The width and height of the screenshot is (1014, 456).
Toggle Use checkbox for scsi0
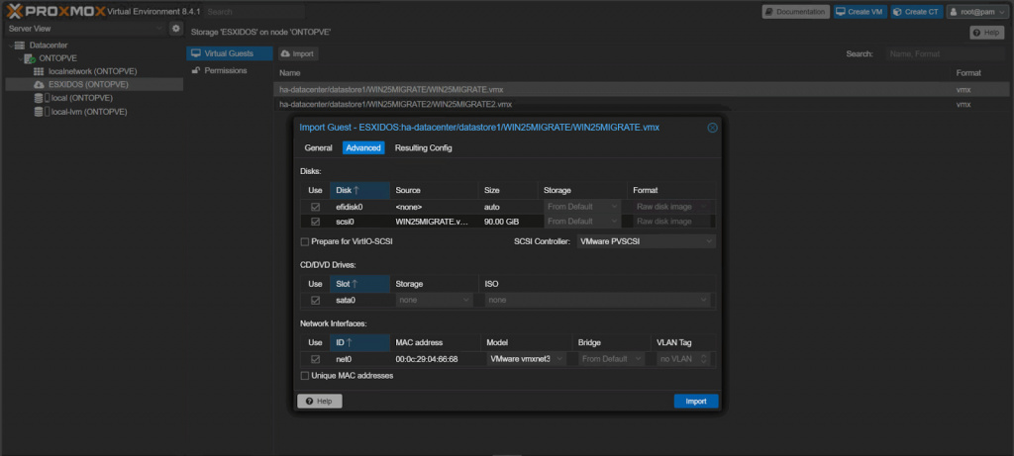point(316,222)
